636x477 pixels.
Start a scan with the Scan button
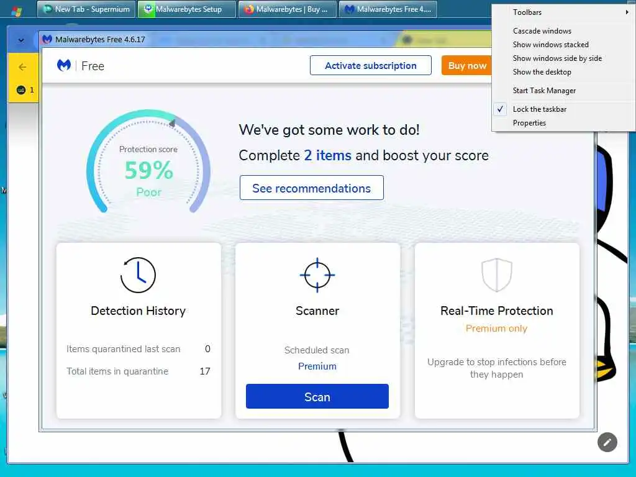pos(317,396)
